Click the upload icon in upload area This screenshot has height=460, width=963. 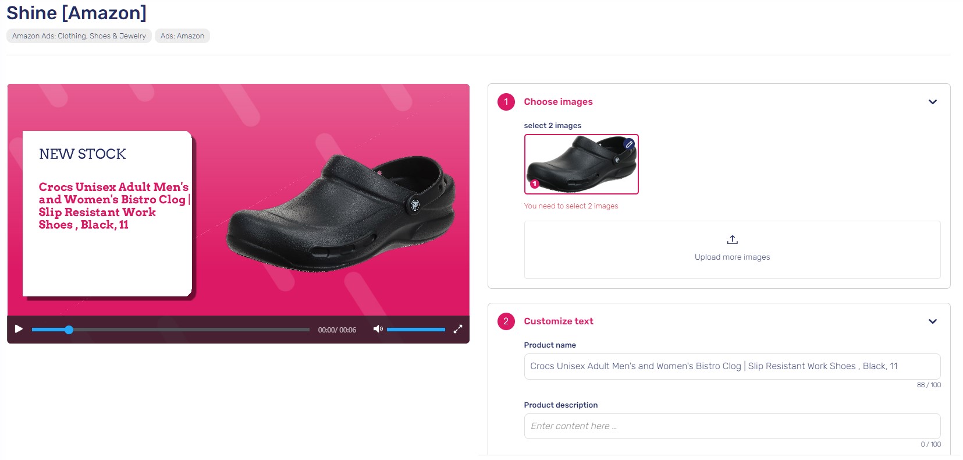[x=732, y=239]
